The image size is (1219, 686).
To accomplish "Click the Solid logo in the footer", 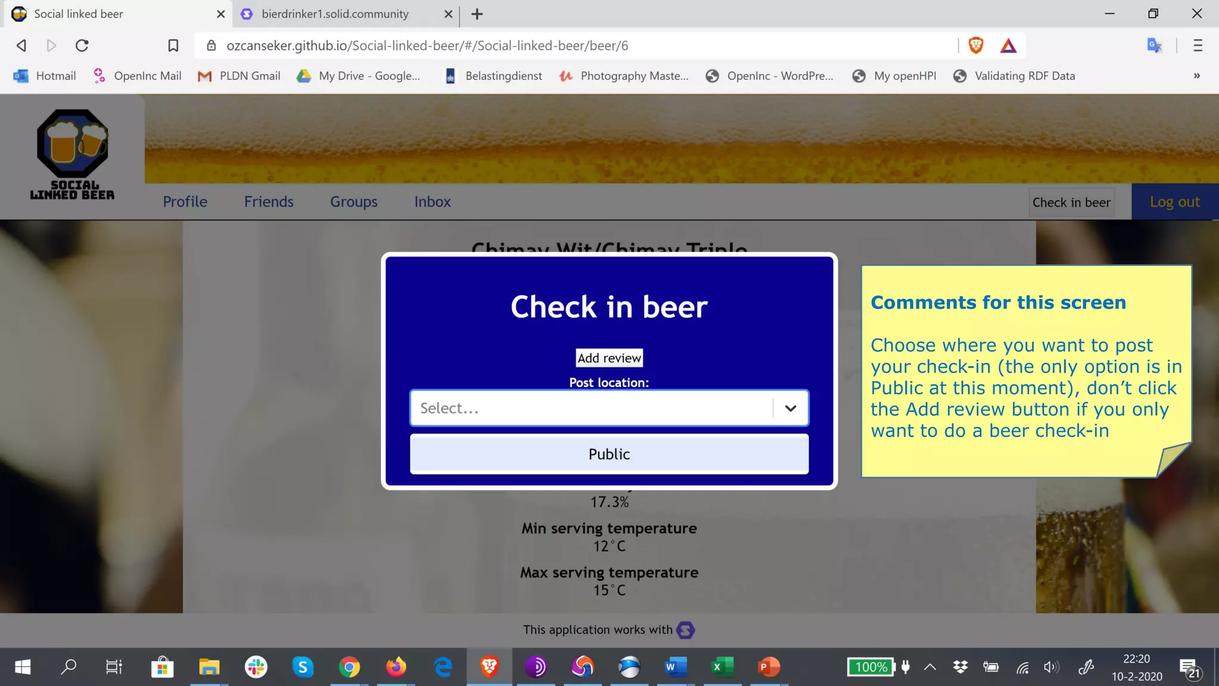I will click(x=686, y=630).
